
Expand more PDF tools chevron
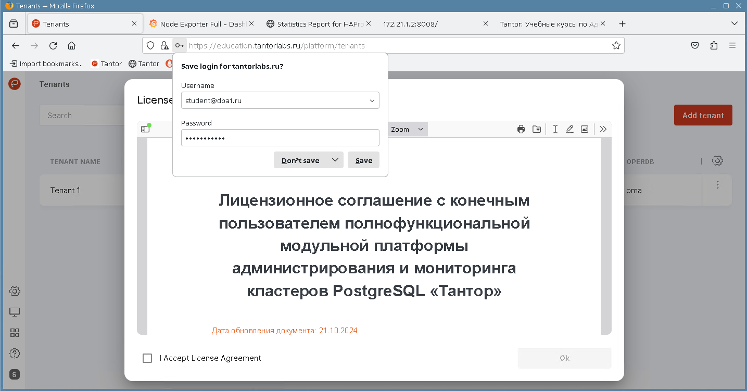click(603, 130)
